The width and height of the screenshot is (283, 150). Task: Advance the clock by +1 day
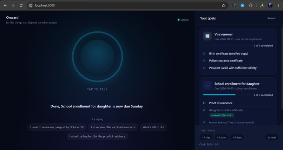coord(206,137)
